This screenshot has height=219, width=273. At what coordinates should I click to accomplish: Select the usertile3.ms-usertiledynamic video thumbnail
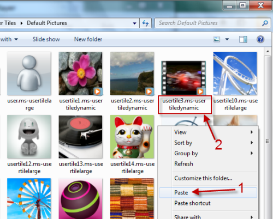coord(183,78)
